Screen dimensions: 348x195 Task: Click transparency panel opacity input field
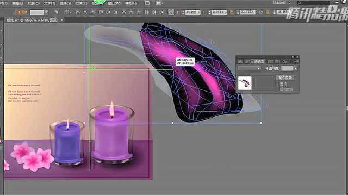point(287,69)
